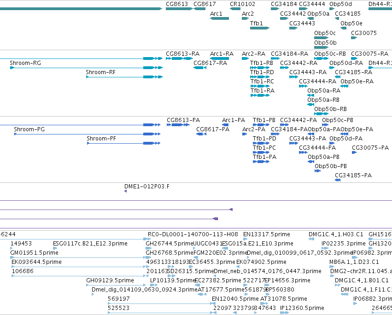
Task: Select the DME1-012P03.F feature label
Action: point(147,187)
